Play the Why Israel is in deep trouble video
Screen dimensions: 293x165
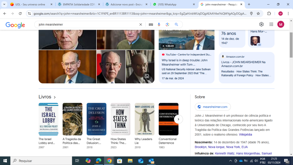(x=186, y=39)
